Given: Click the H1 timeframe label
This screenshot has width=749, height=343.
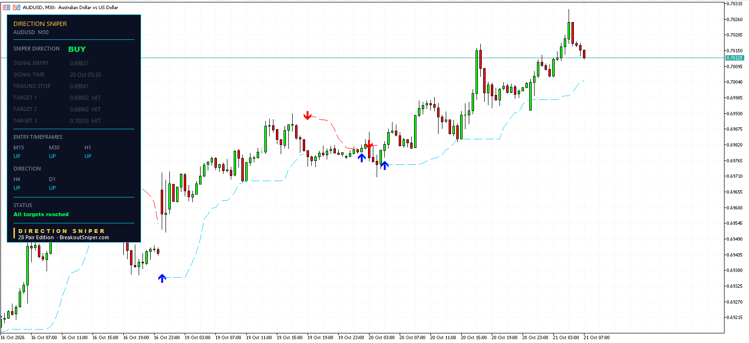Looking at the screenshot, I should 88,147.
